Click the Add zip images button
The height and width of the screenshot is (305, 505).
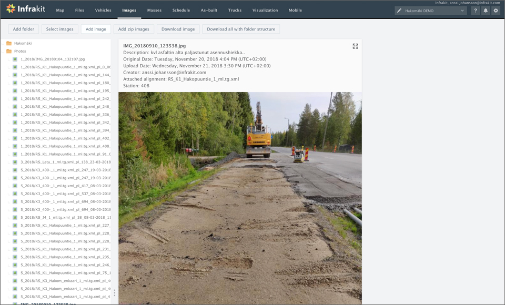[x=134, y=29]
